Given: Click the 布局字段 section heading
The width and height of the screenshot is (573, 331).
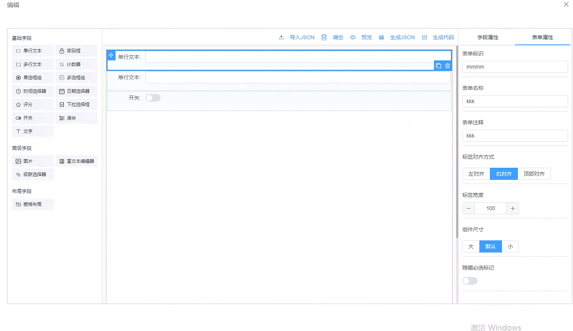Looking at the screenshot, I should tap(22, 191).
